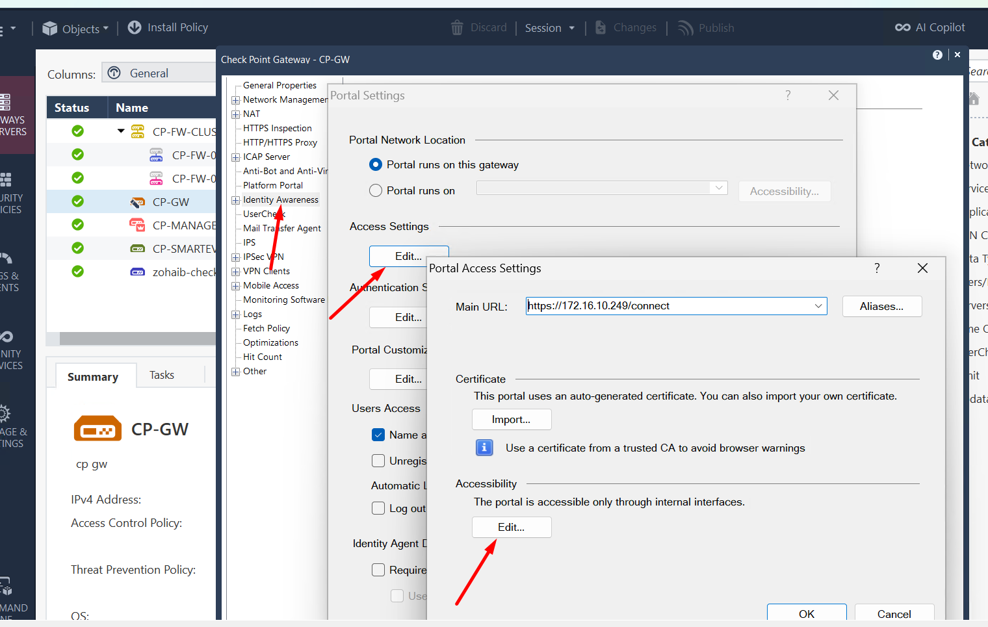This screenshot has width=988, height=627.
Task: Select the Logs & Events sidebar icon
Action: coord(5,258)
